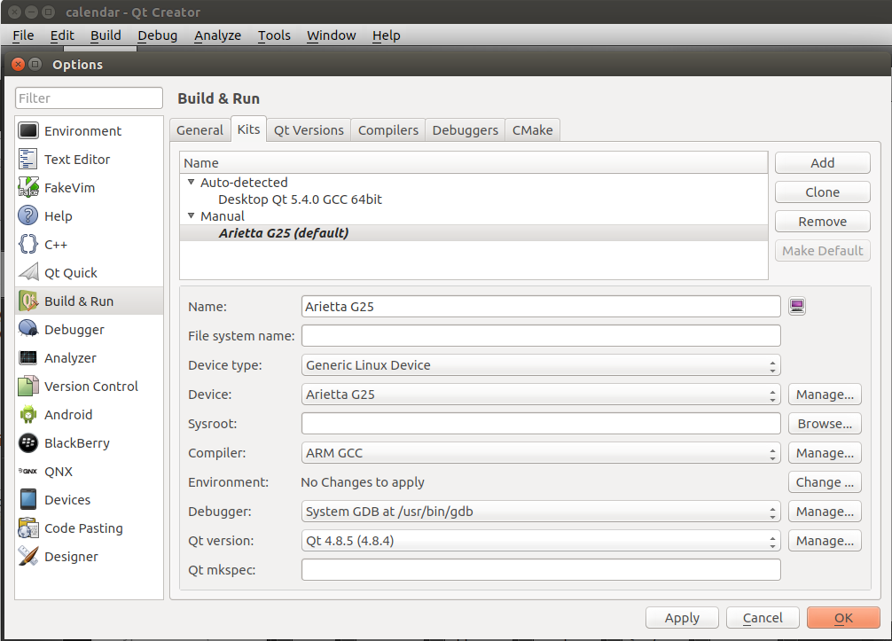The width and height of the screenshot is (892, 641).
Task: Click the kit icon button beside Name
Action: 797,307
